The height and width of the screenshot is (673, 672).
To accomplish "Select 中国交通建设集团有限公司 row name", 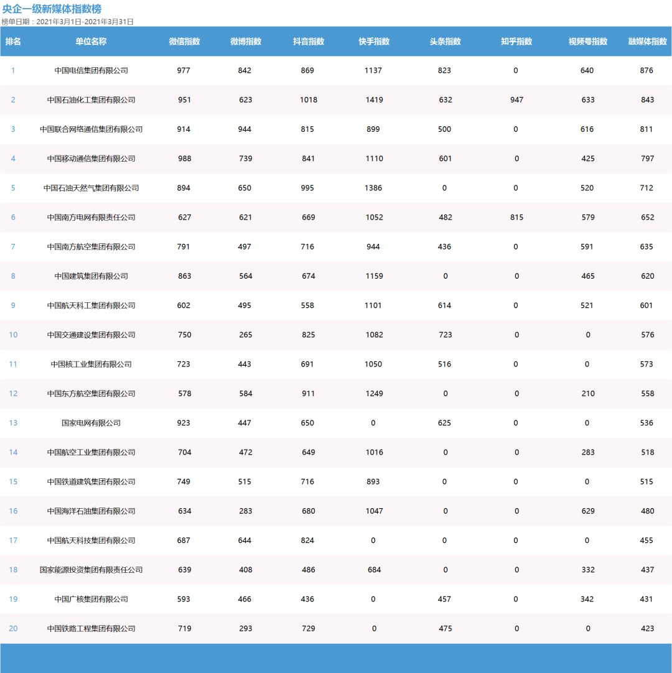I will pos(91,335).
